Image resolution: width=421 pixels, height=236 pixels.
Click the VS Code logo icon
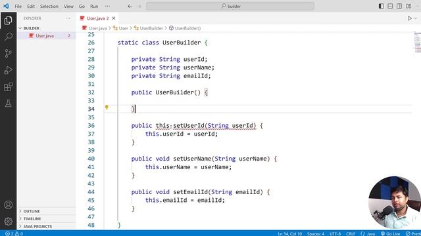(x=6, y=6)
